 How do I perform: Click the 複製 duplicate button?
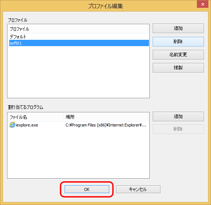(x=178, y=68)
